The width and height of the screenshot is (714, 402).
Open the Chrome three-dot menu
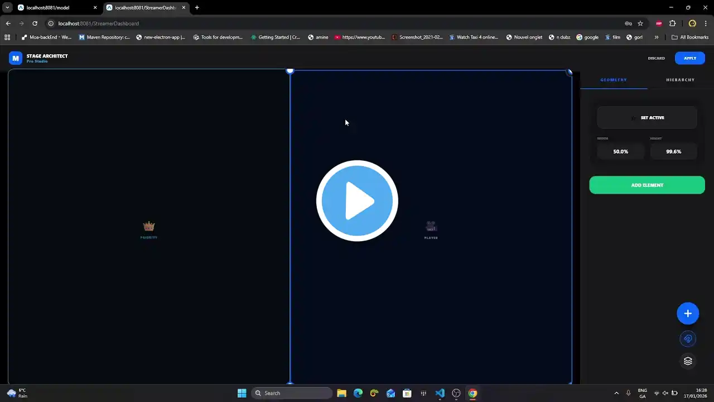[x=706, y=23]
